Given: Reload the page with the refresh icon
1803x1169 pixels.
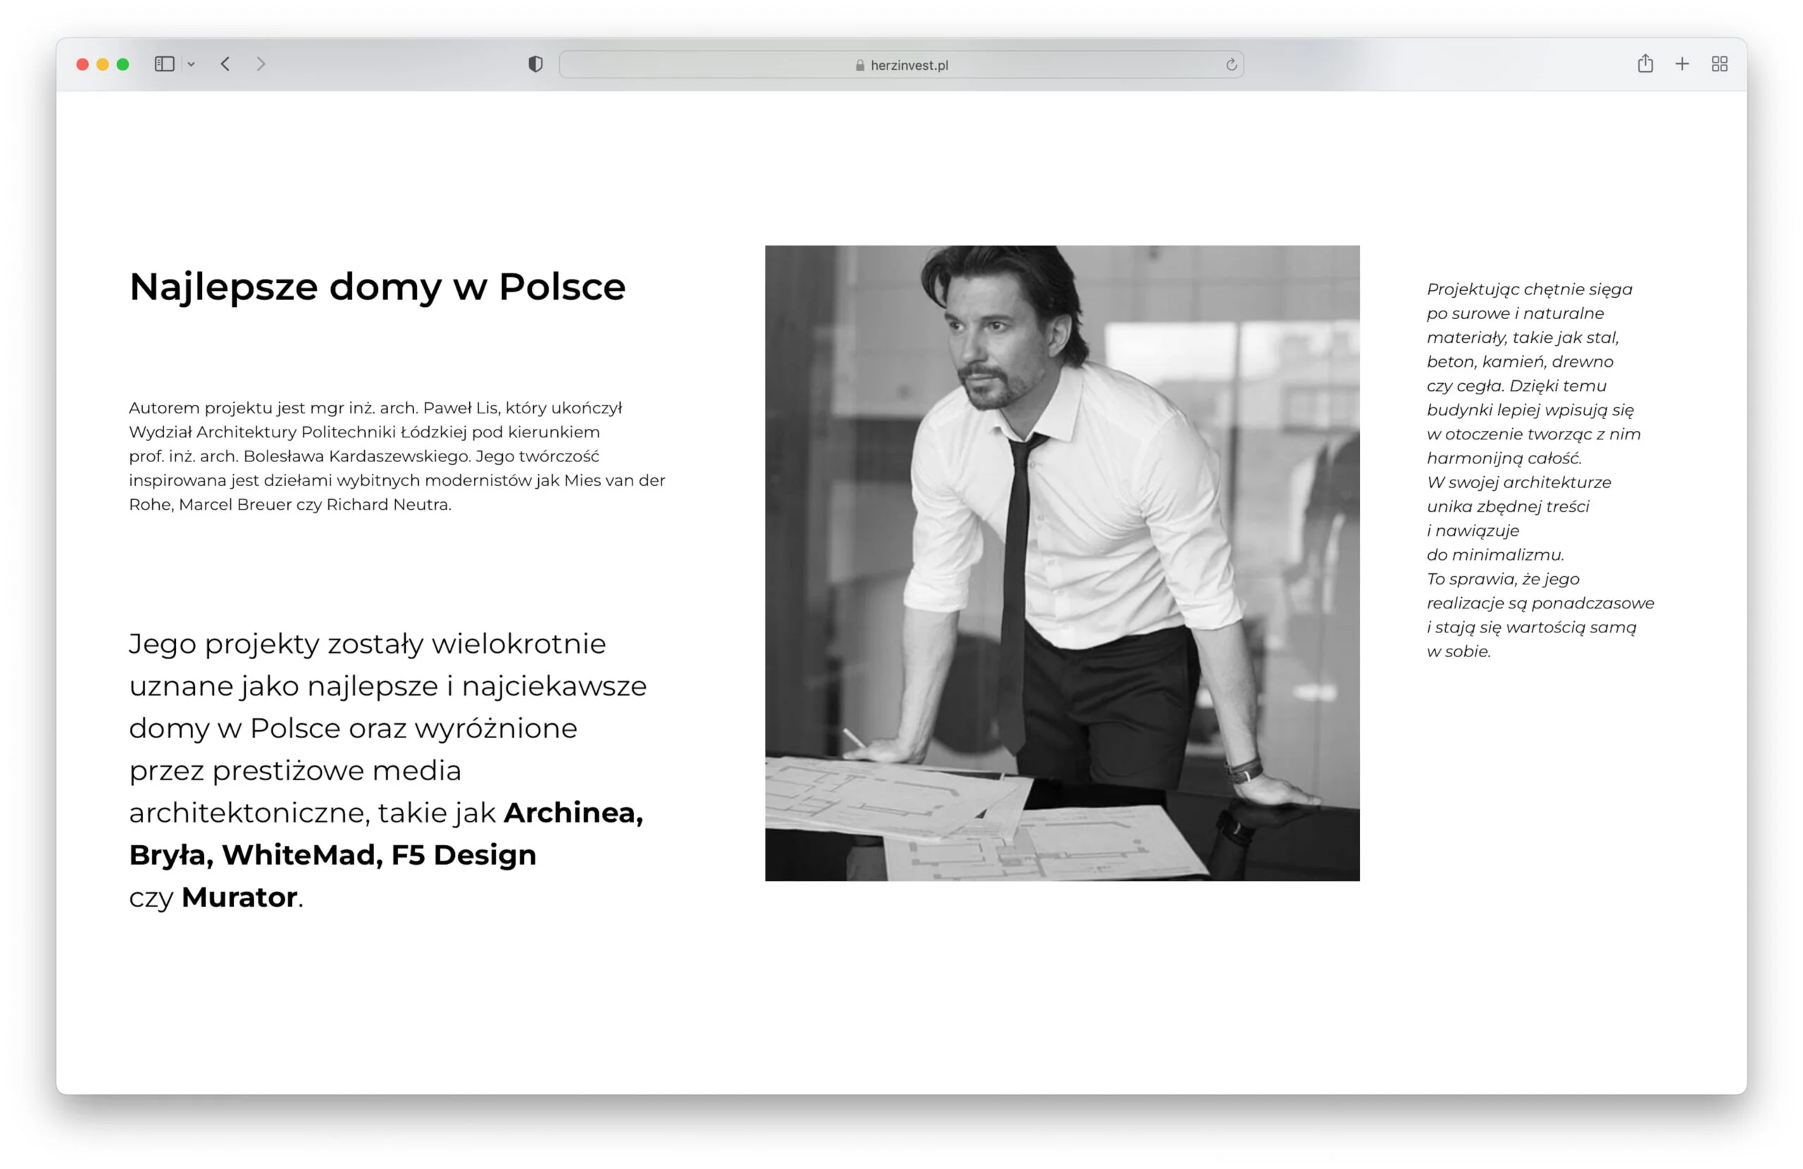Looking at the screenshot, I should pos(1231,65).
